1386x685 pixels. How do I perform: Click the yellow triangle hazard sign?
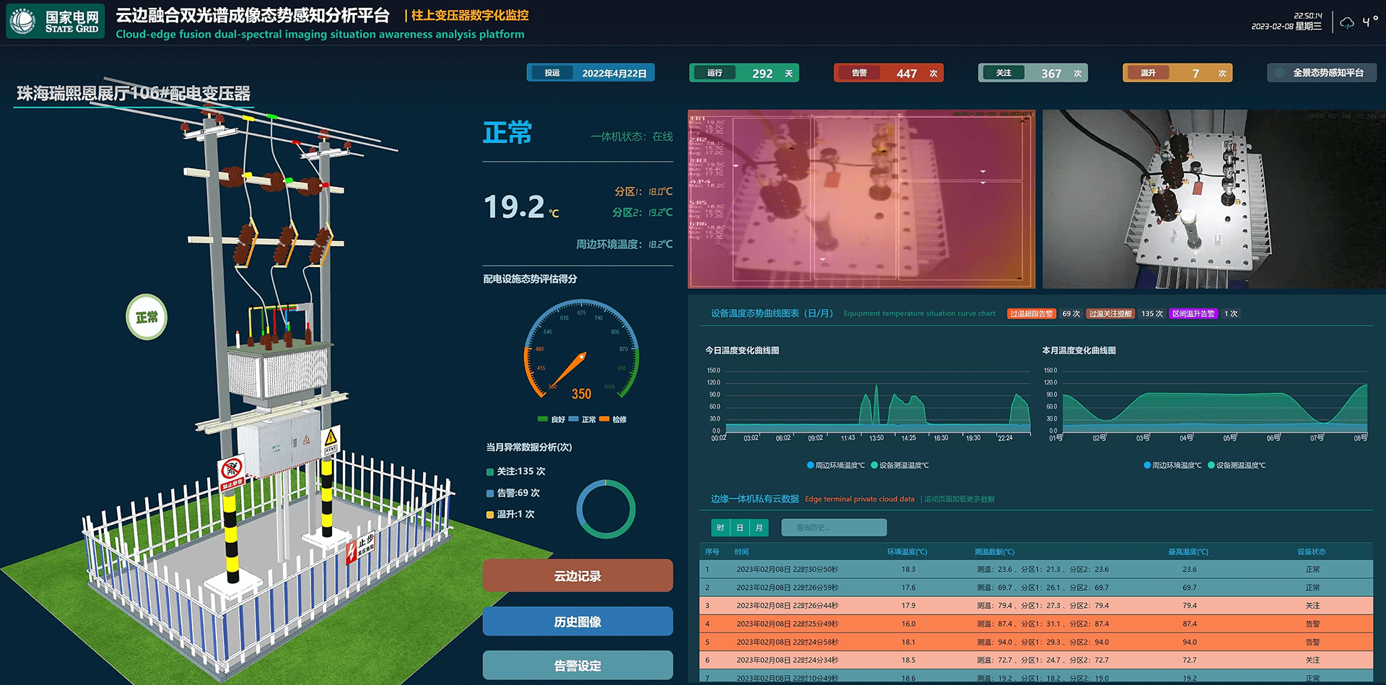(x=331, y=437)
